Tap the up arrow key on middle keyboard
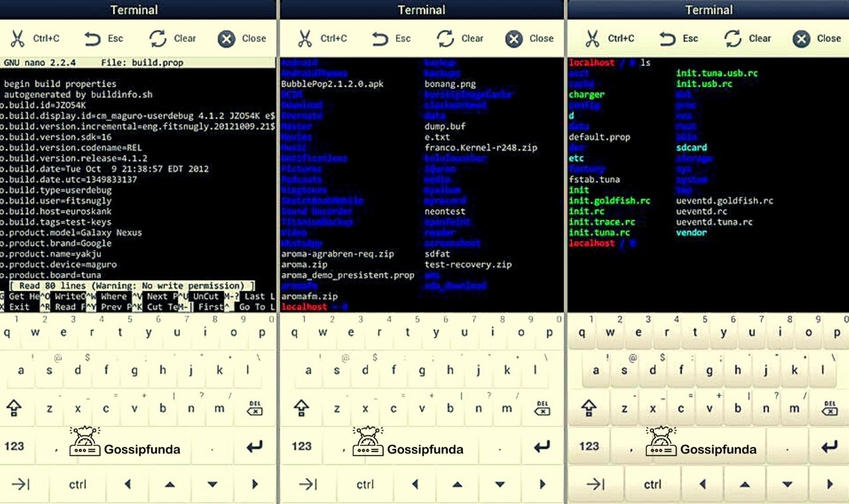The image size is (849, 504). [x=457, y=485]
